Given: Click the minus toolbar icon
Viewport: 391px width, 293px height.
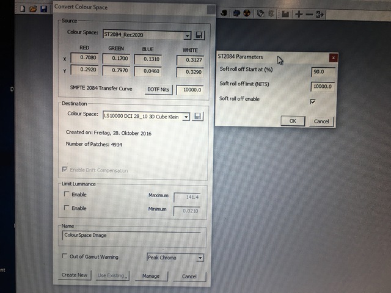Looking at the screenshot, I should 309,15.
